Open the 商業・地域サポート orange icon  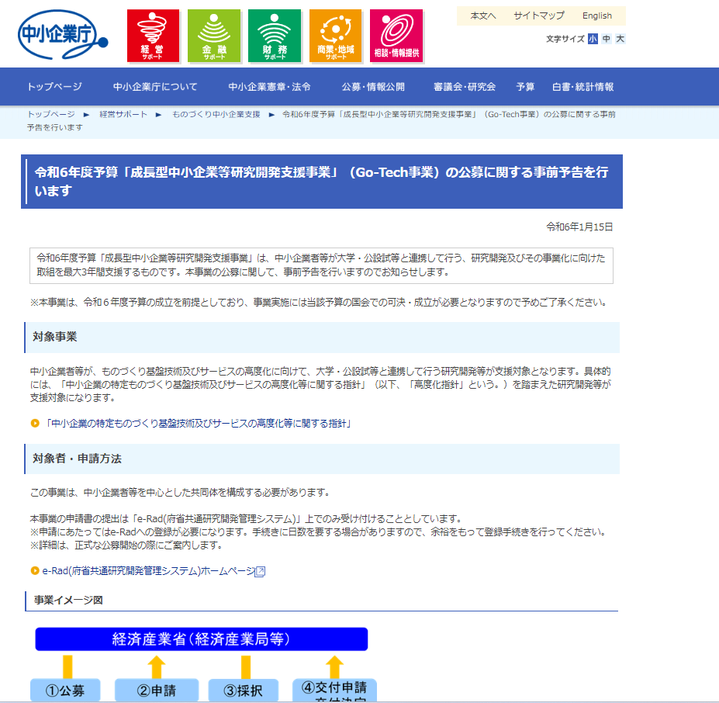coord(335,36)
